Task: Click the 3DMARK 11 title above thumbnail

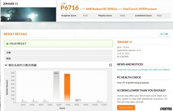Action: pos(10,4)
